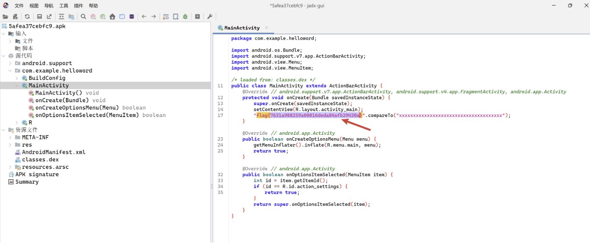Expand the META-INF folder arrow
590x248 pixels.
coord(11,137)
